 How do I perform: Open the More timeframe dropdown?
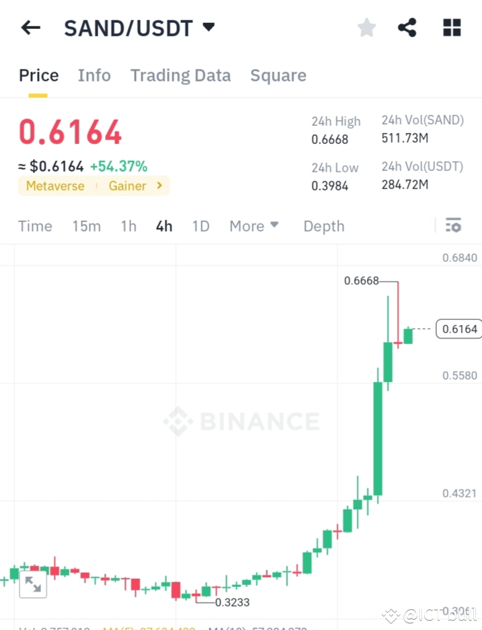(254, 226)
